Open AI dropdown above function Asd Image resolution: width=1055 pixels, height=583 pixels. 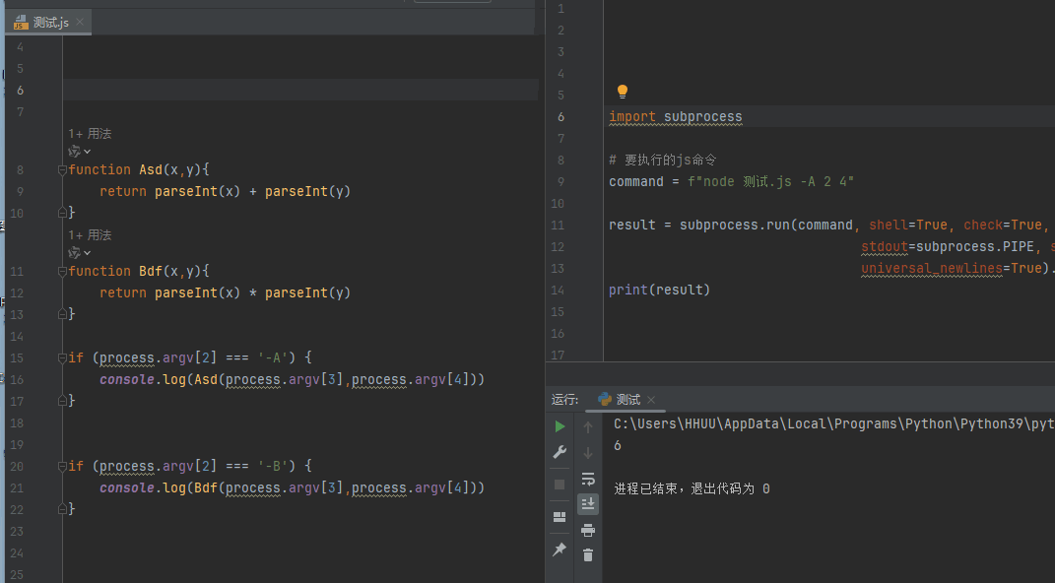point(79,151)
